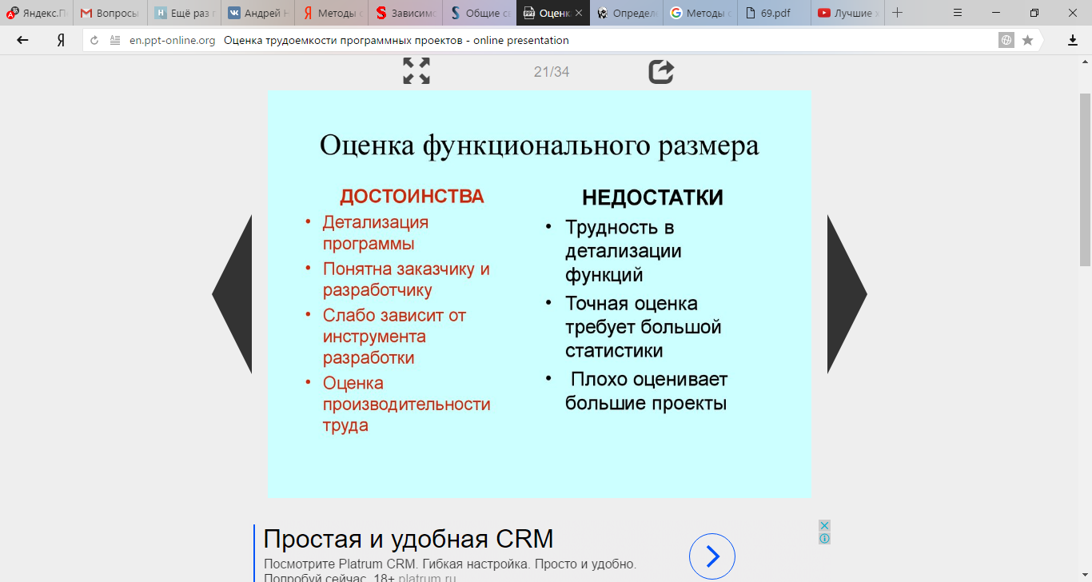Switch to the Ещё раз tab
Viewport: 1092px width, 582px height.
[185, 13]
